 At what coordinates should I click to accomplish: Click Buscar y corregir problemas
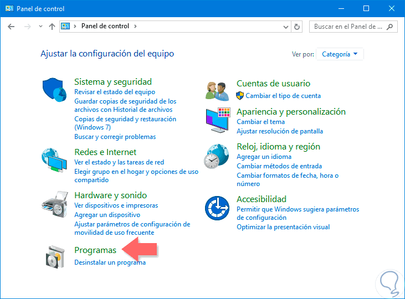point(115,137)
